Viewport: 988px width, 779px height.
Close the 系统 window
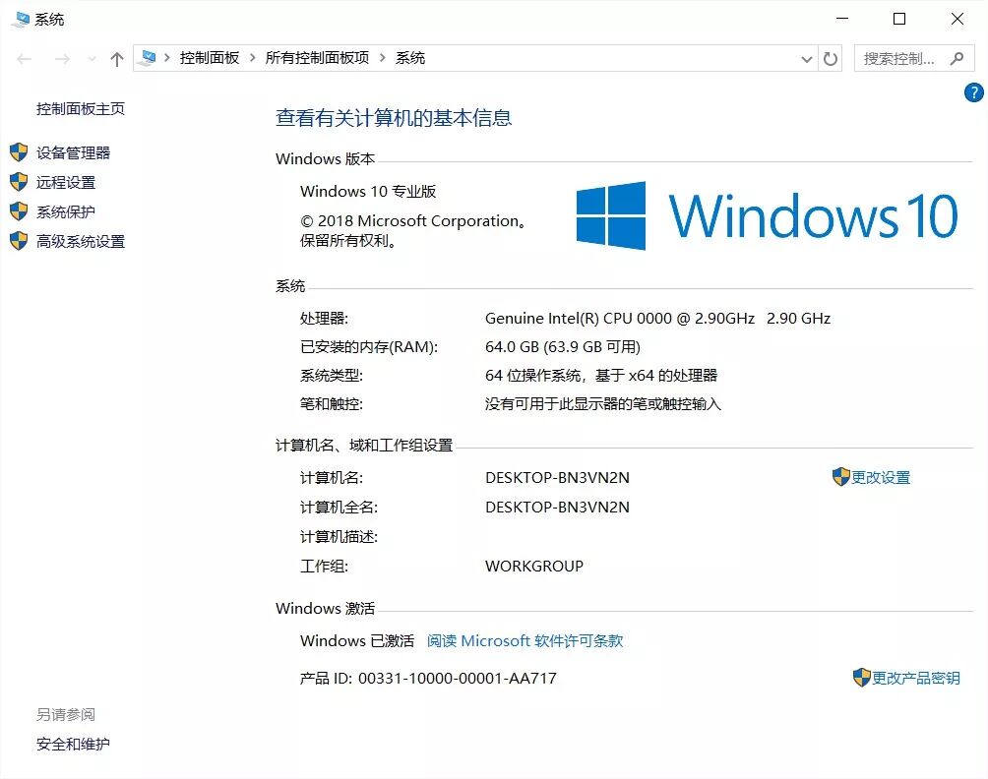957,19
